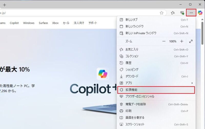Click the 新しいタブ tab icon in menu

point(121,20)
